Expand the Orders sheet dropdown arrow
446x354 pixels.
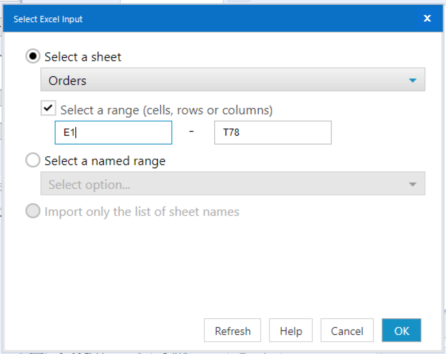pyautogui.click(x=412, y=81)
